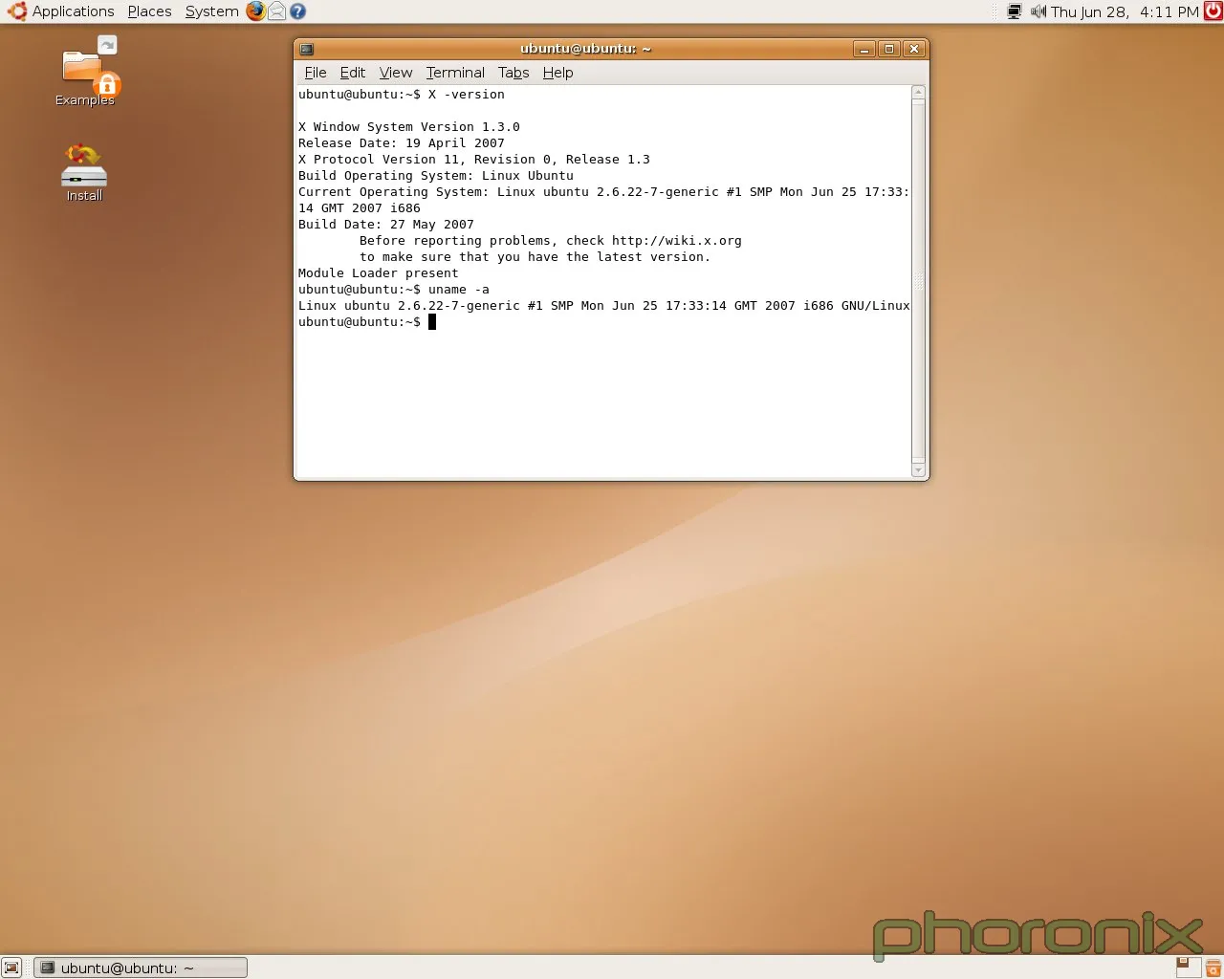Open the terminal View menu
Screen dimensions: 1224x979
click(396, 73)
